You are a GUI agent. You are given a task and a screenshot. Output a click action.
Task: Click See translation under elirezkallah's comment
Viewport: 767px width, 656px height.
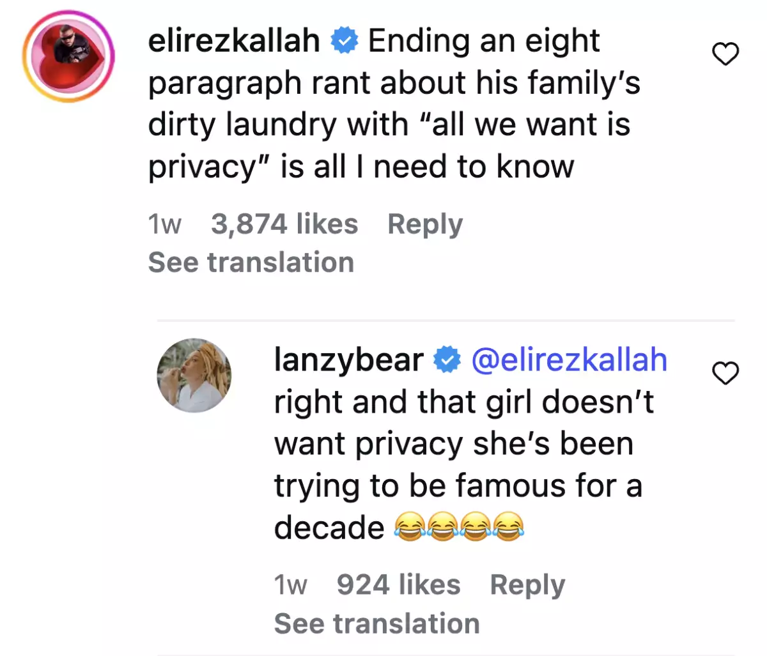(x=250, y=262)
